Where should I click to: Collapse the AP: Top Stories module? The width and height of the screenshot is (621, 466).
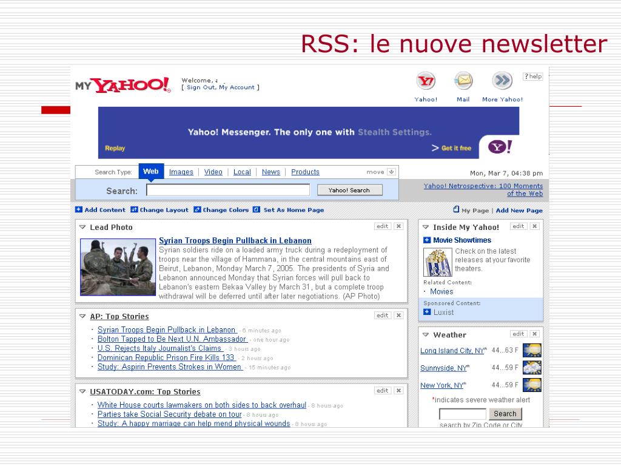(82, 316)
